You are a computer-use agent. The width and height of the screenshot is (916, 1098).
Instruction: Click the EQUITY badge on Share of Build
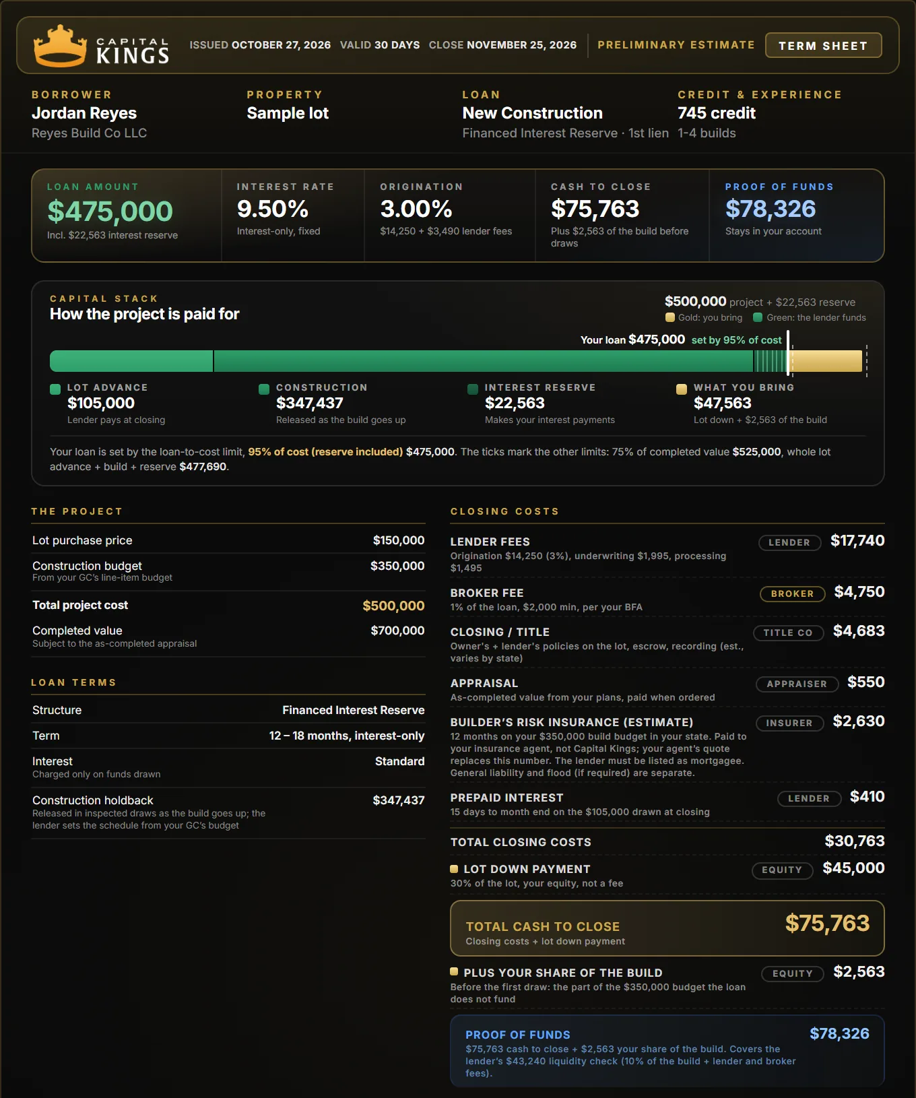tap(793, 973)
